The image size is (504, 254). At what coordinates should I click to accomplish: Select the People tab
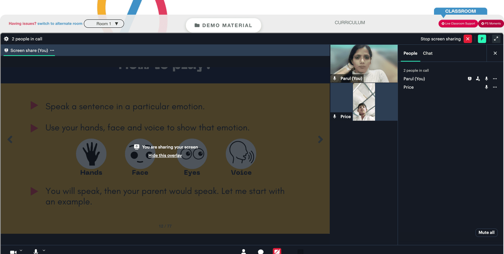410,53
